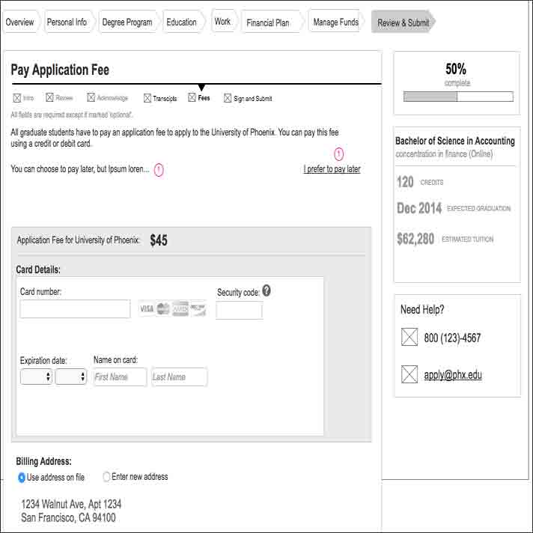The image size is (533, 533).
Task: Focus the Card number field
Action: 75,308
